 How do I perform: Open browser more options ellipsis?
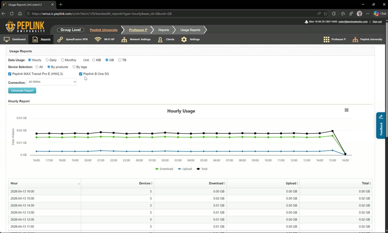pyautogui.click(x=368, y=14)
